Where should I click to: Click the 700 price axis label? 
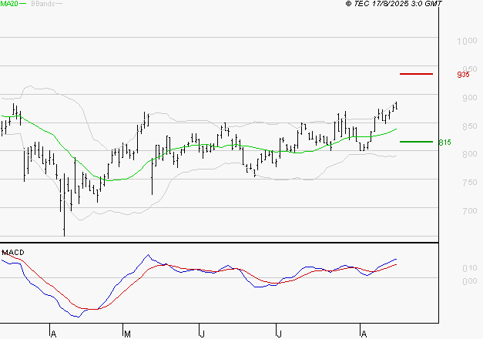click(468, 211)
